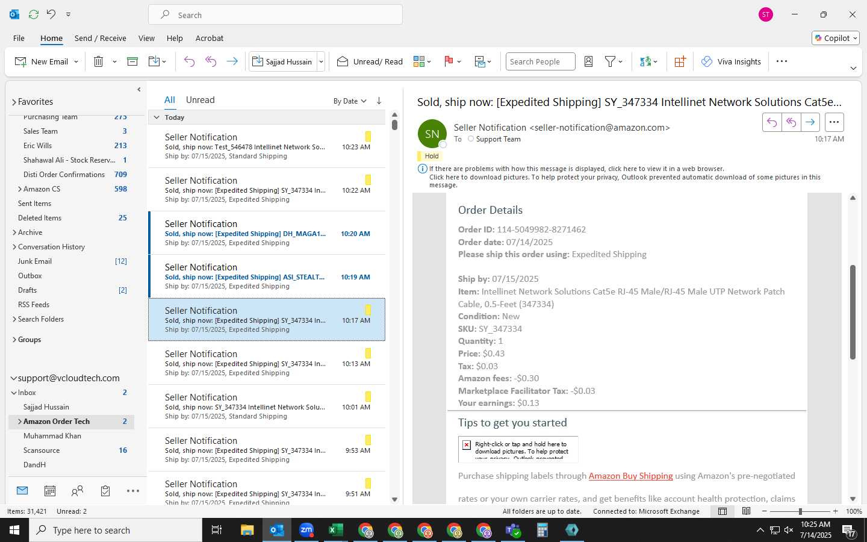Select Scansource folder
The image size is (867, 542).
tap(42, 450)
